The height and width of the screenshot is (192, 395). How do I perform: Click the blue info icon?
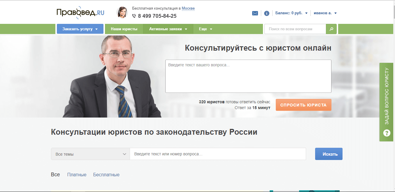(x=266, y=13)
